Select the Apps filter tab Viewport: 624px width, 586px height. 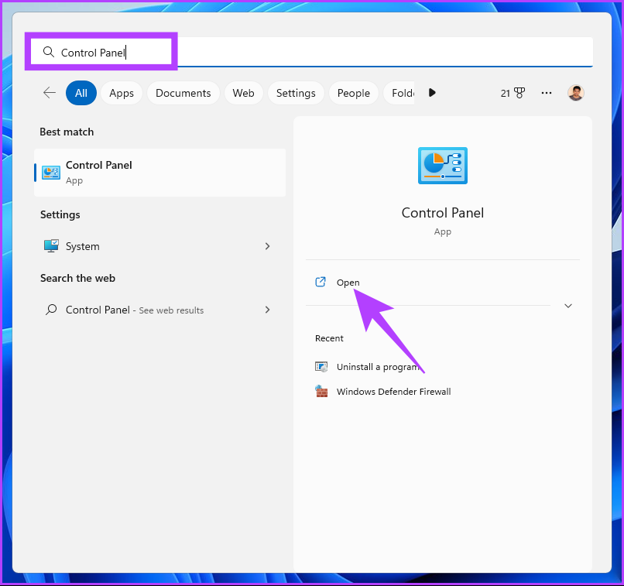122,93
